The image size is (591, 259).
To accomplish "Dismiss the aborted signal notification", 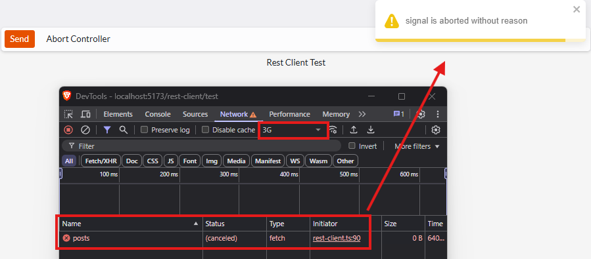I will 577,10.
